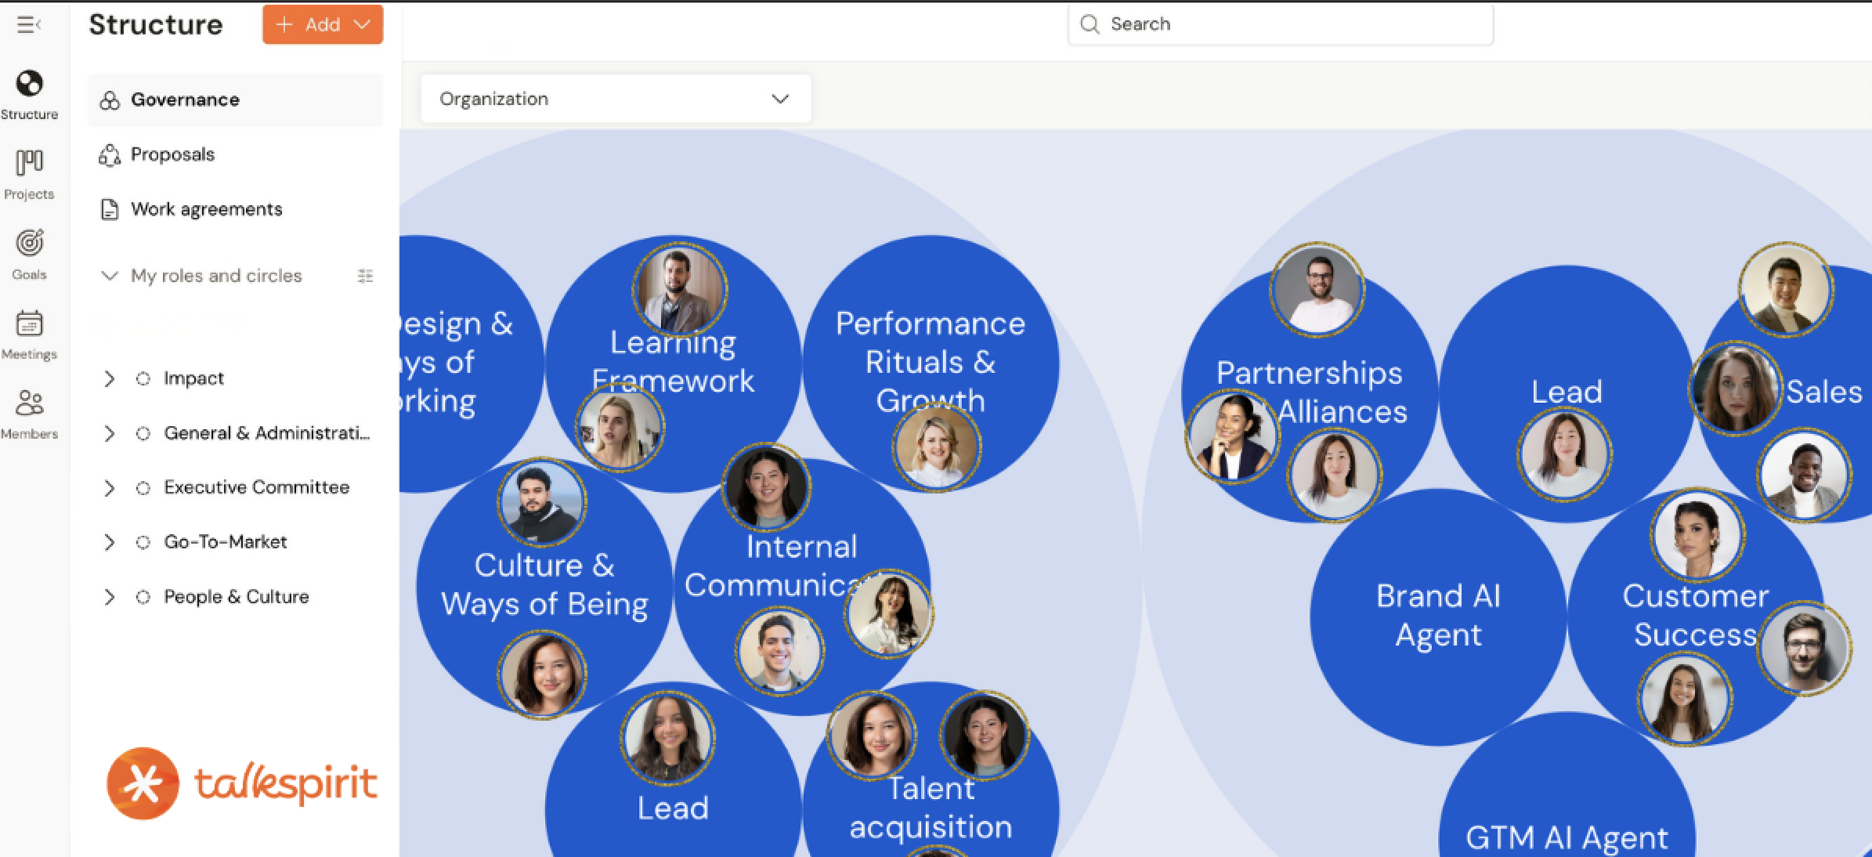
Task: Open the Organization dropdown
Action: (615, 99)
